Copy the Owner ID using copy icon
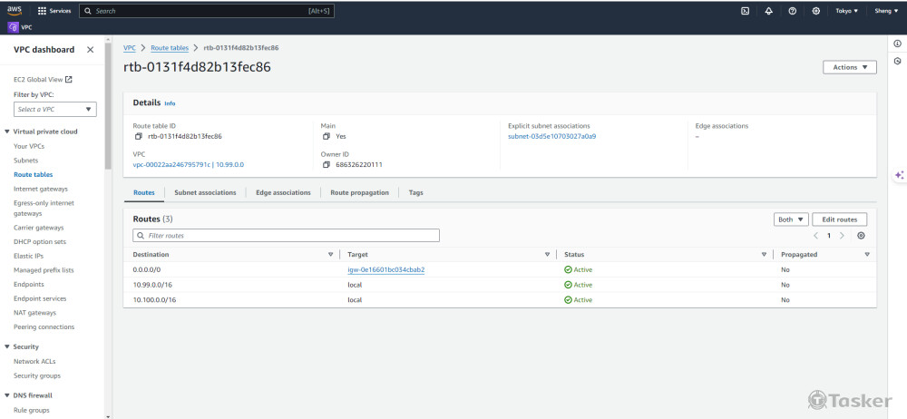Image resolution: width=907 pixels, height=419 pixels. pos(327,164)
